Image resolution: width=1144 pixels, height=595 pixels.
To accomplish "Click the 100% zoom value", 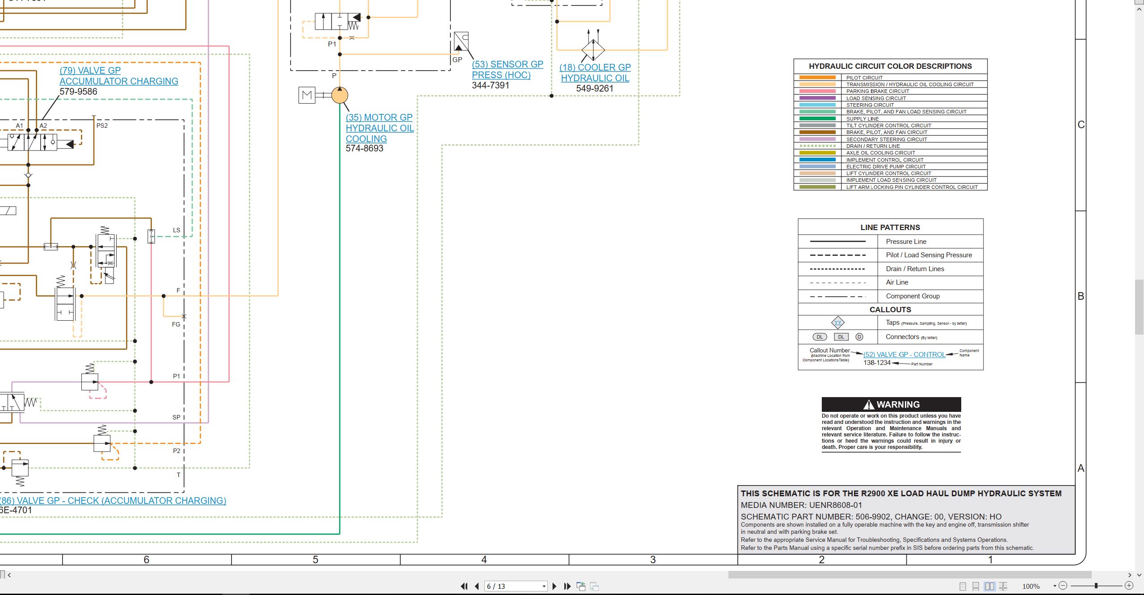I will [1031, 587].
